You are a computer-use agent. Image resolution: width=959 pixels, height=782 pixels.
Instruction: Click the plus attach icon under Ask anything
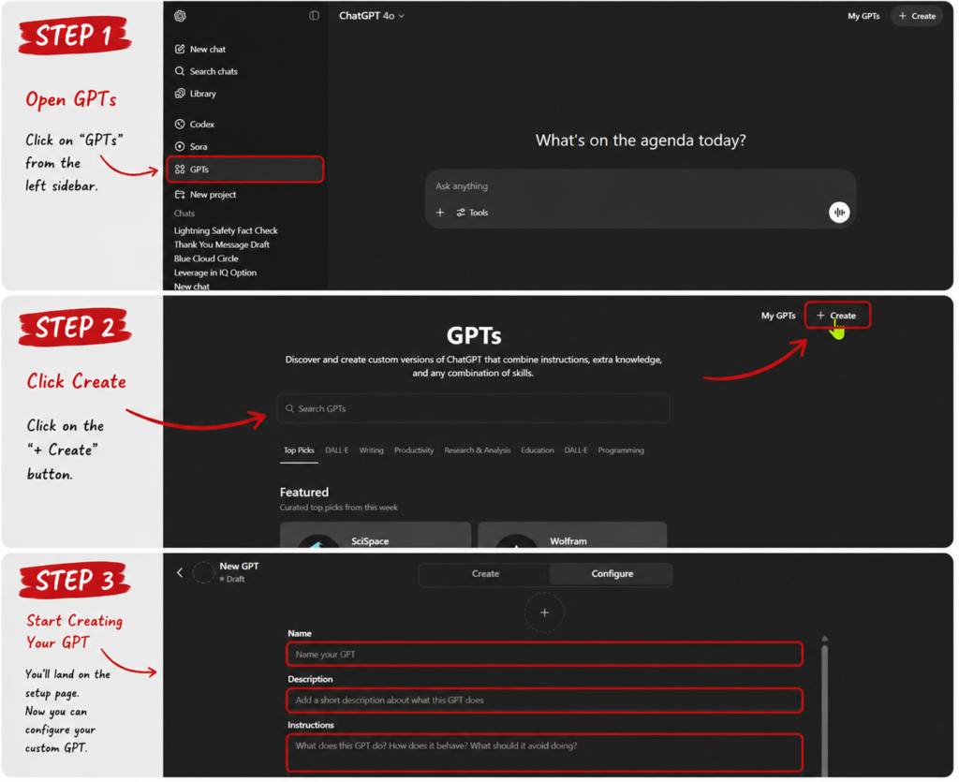[440, 213]
